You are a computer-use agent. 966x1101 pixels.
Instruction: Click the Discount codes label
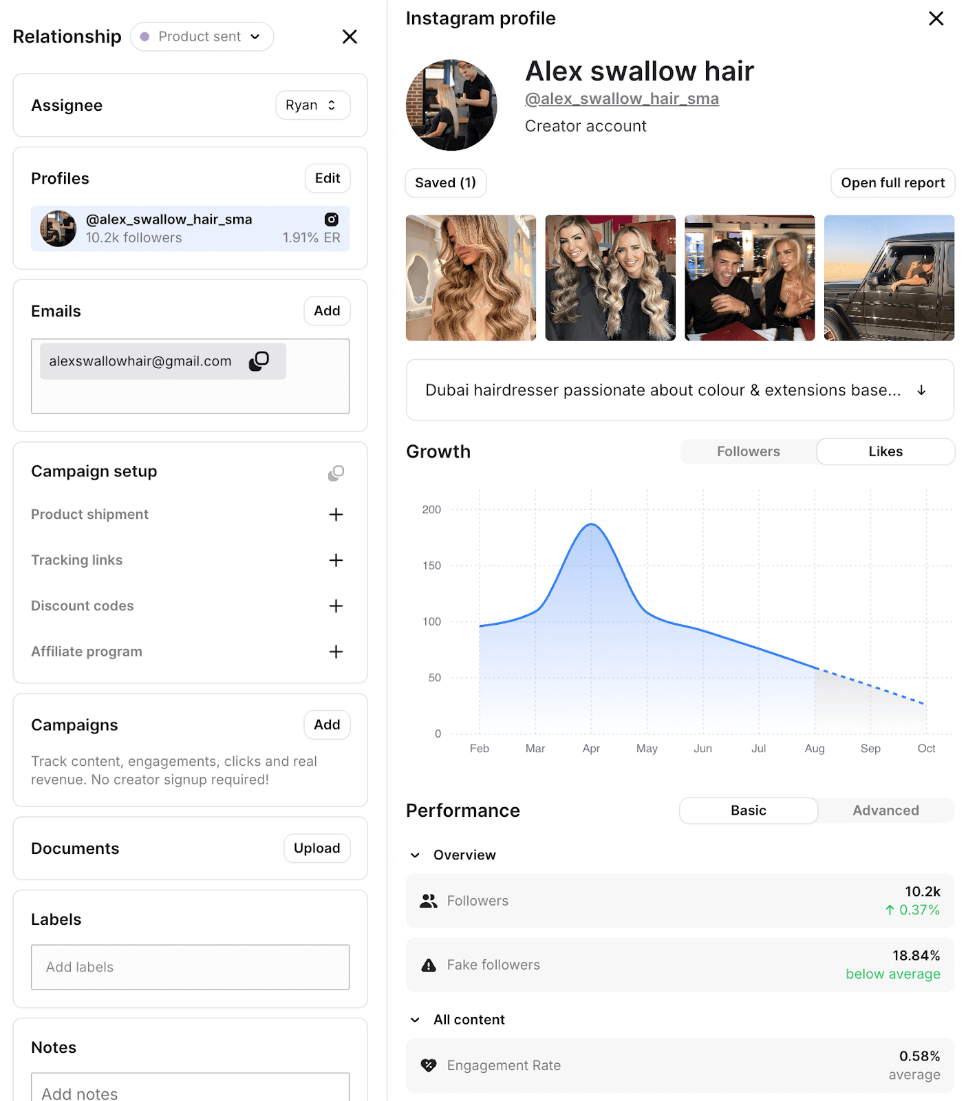(x=83, y=606)
